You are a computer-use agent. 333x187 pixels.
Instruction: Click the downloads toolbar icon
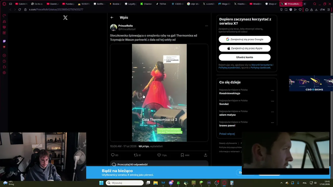point(316,10)
